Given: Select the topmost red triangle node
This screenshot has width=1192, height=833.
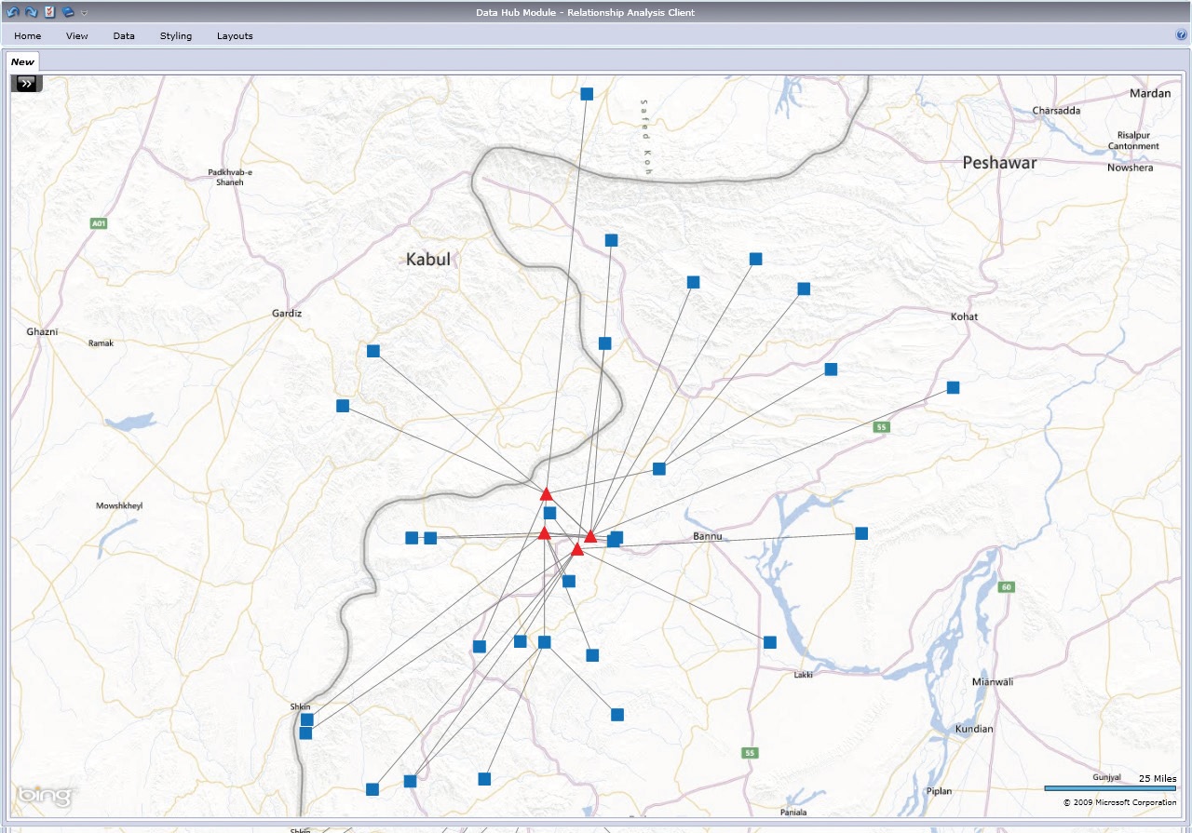Looking at the screenshot, I should click(x=547, y=494).
